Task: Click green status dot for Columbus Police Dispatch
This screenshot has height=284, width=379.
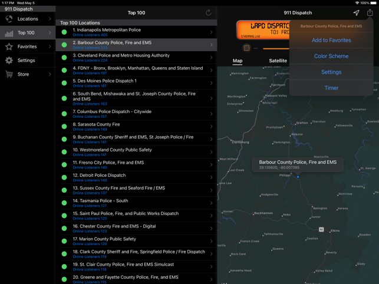Action: click(64, 114)
